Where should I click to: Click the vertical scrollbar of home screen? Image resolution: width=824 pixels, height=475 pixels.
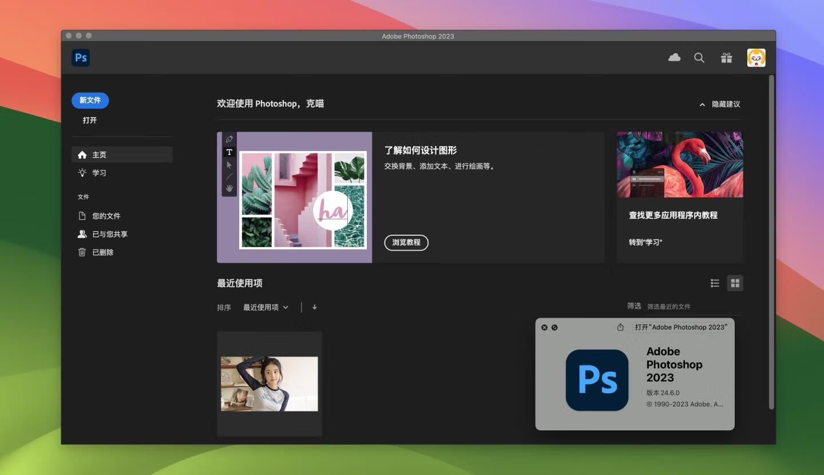click(x=771, y=243)
